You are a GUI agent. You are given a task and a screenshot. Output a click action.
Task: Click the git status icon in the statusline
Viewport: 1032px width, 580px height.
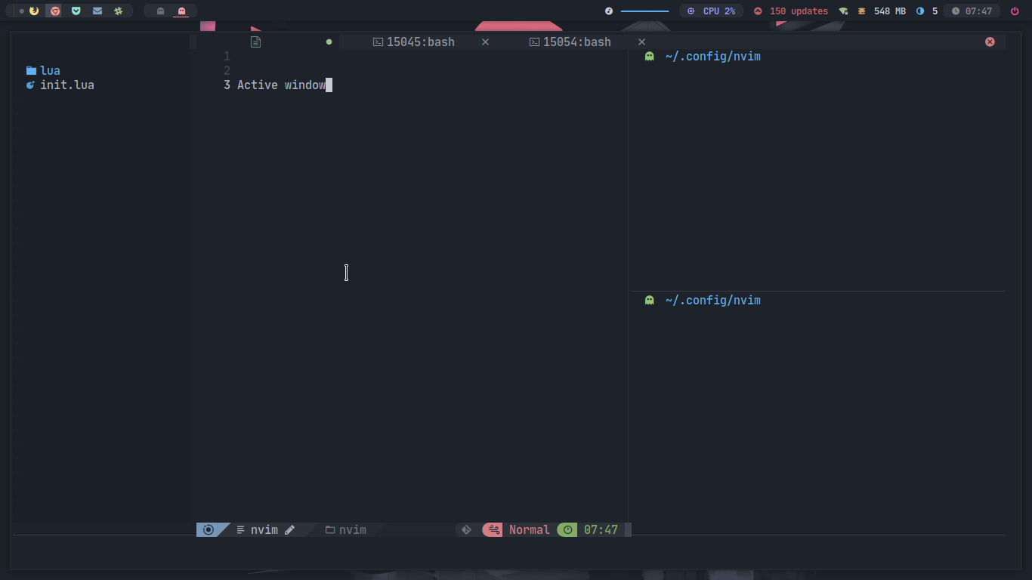pyautogui.click(x=466, y=529)
